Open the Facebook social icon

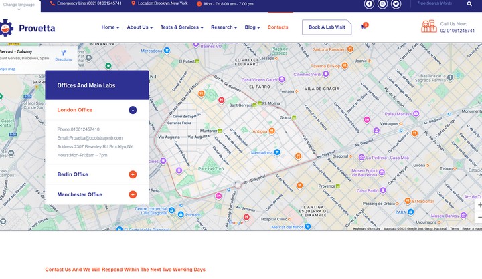369,4
